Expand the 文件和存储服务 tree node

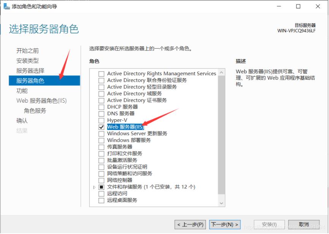tap(95, 187)
